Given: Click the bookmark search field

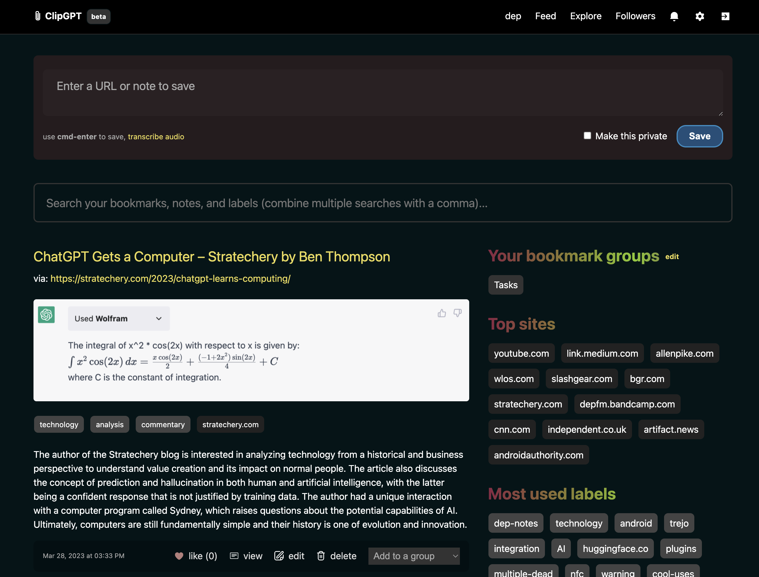Looking at the screenshot, I should [383, 203].
